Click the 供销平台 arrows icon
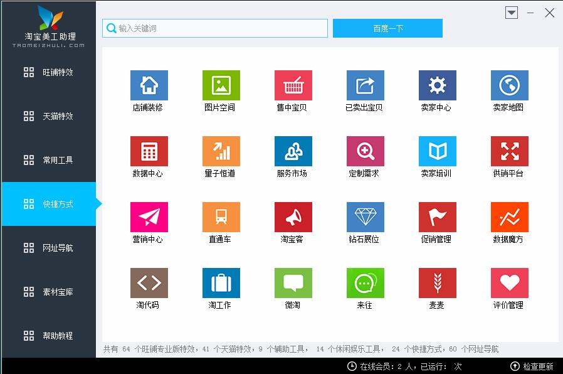Viewport: 563px width, 374px height. [x=510, y=151]
